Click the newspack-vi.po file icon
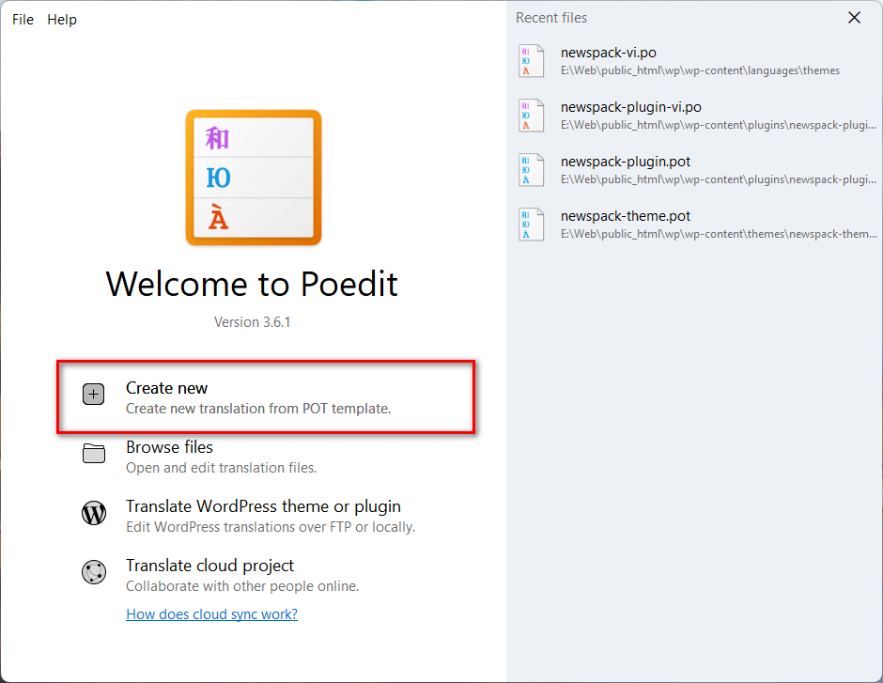 [531, 61]
